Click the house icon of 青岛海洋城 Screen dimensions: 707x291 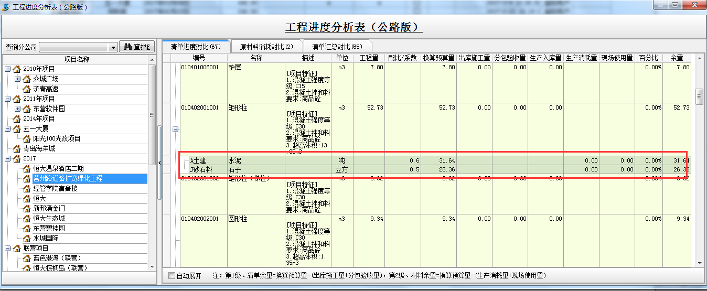[17, 149]
